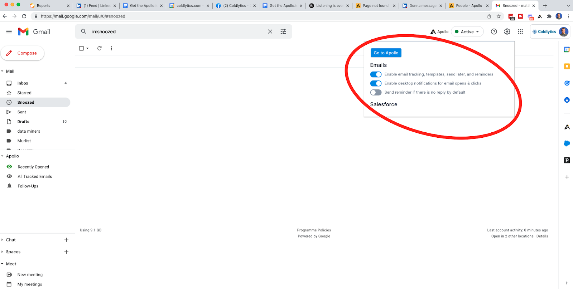Toggle desktop notifications for email opens switch

click(x=376, y=83)
